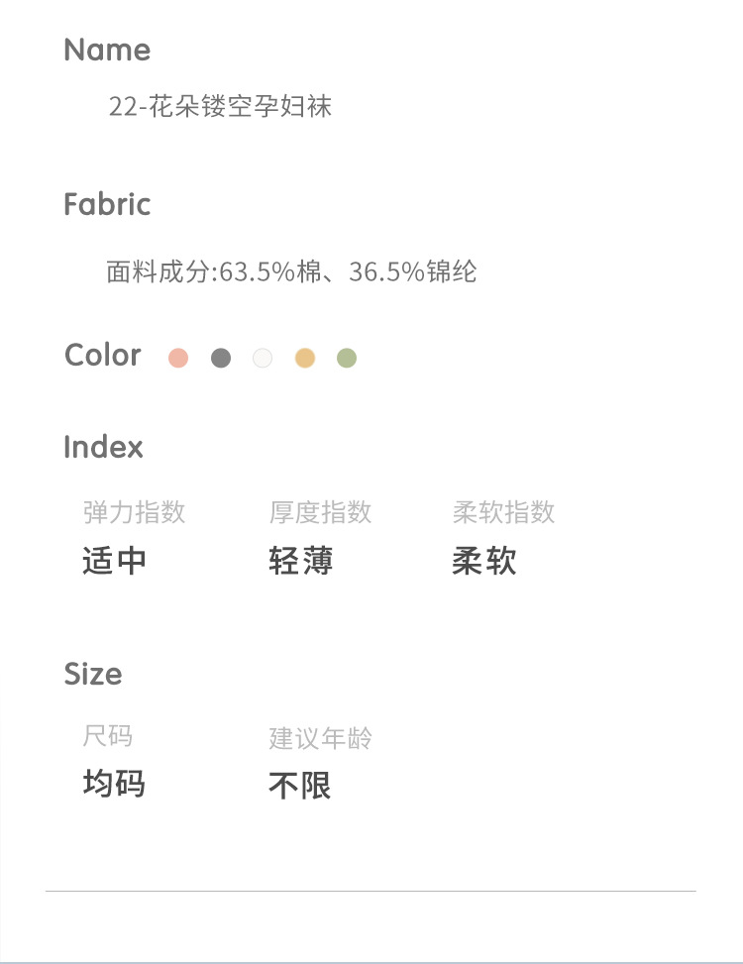The width and height of the screenshot is (743, 964).
Task: Choose the gray color dot
Action: [221, 358]
